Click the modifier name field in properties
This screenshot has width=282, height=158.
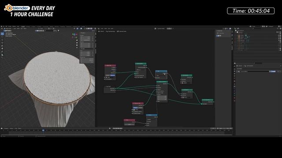coord(255,72)
